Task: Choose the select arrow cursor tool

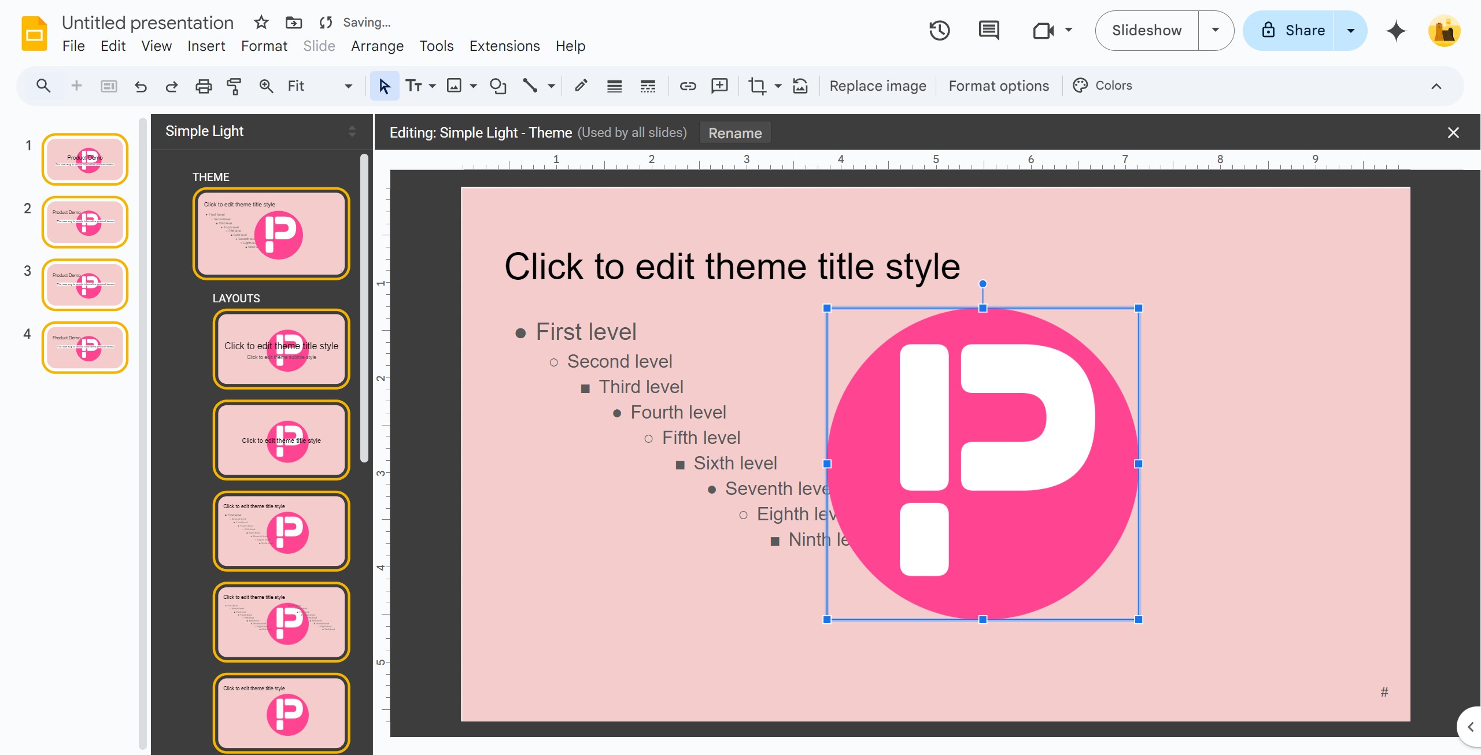Action: click(x=385, y=86)
